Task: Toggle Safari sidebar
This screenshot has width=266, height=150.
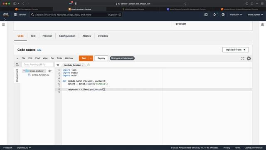Action: [x=15, y=4]
